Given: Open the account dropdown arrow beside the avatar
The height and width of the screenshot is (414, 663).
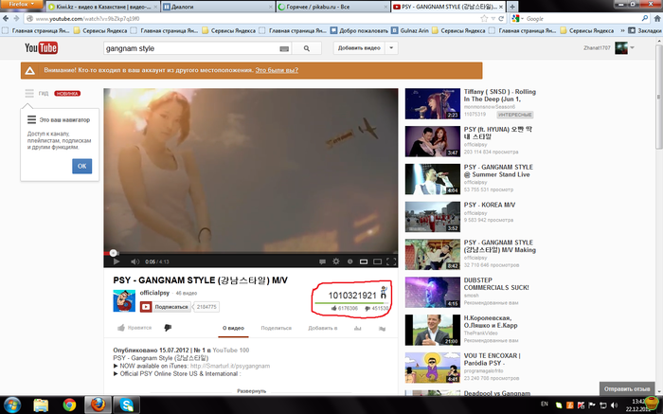Looking at the screenshot, I should tap(632, 47).
